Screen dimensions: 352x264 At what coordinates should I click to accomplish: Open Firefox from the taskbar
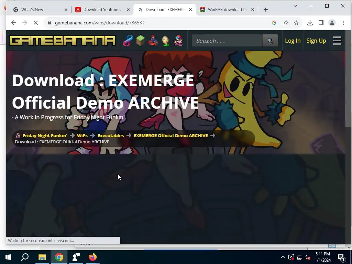92,257
